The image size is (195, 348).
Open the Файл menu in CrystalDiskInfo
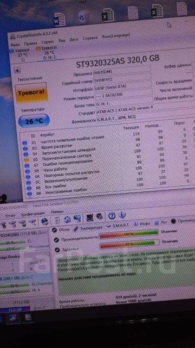click(15, 45)
